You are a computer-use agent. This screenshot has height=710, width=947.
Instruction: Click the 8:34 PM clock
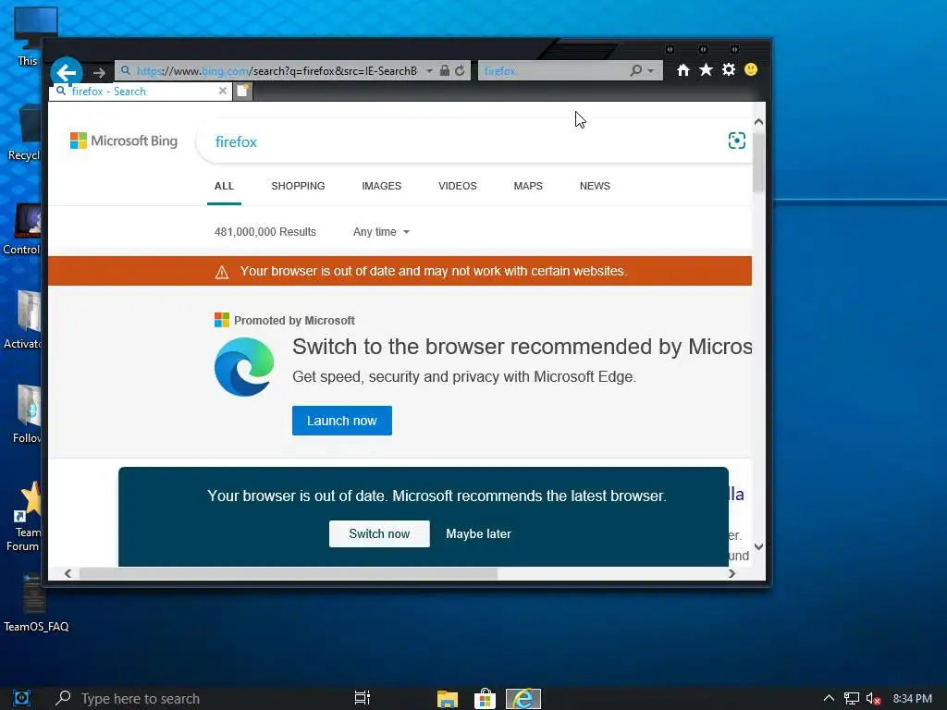point(912,699)
